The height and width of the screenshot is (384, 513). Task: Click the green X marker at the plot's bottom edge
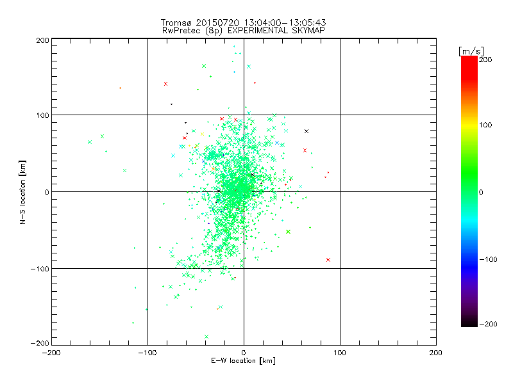tap(206, 337)
